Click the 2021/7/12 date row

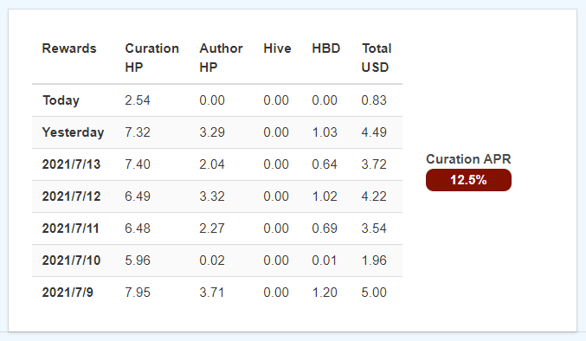(217, 196)
